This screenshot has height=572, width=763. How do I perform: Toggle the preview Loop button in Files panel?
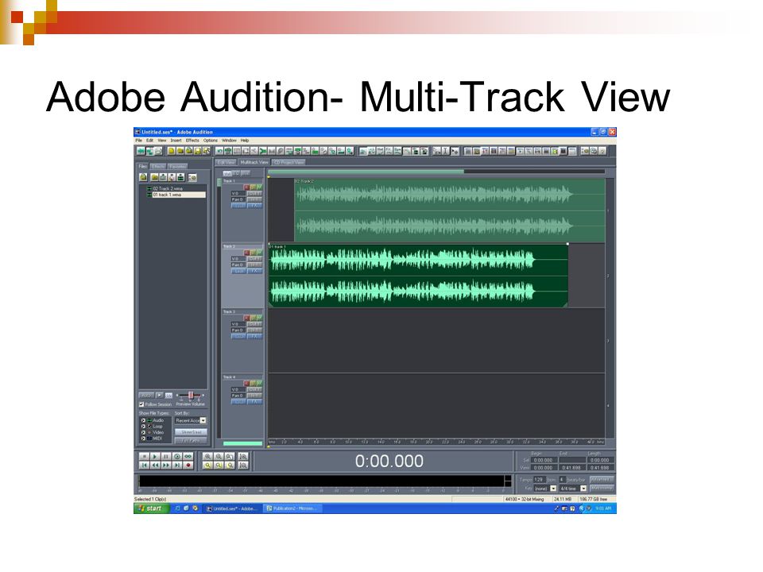click(x=168, y=396)
